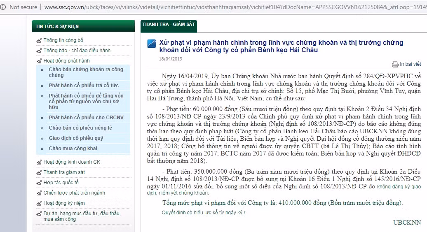Click the chart icon beside Hợp tác quốc tế
The width and height of the screenshot is (427, 232).
[x=39, y=183]
